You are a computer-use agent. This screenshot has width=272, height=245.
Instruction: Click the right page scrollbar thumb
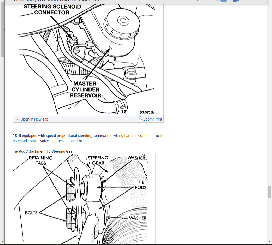(x=269, y=192)
